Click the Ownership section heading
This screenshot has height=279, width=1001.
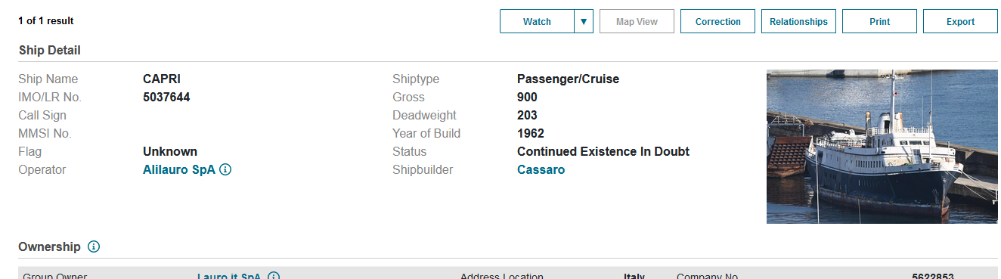tap(49, 246)
